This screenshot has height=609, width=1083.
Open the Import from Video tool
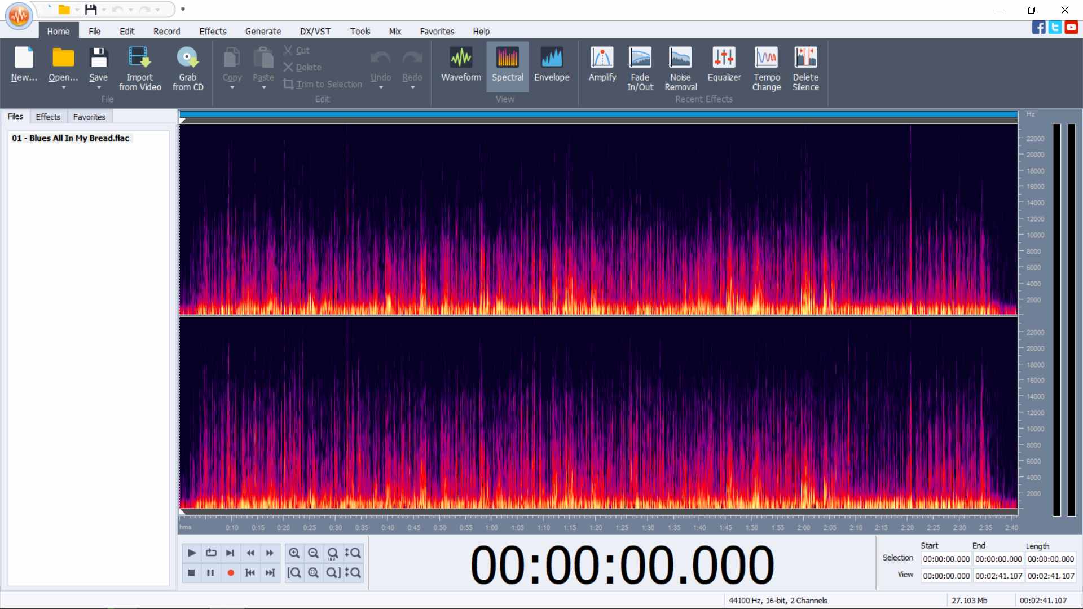tap(140, 69)
